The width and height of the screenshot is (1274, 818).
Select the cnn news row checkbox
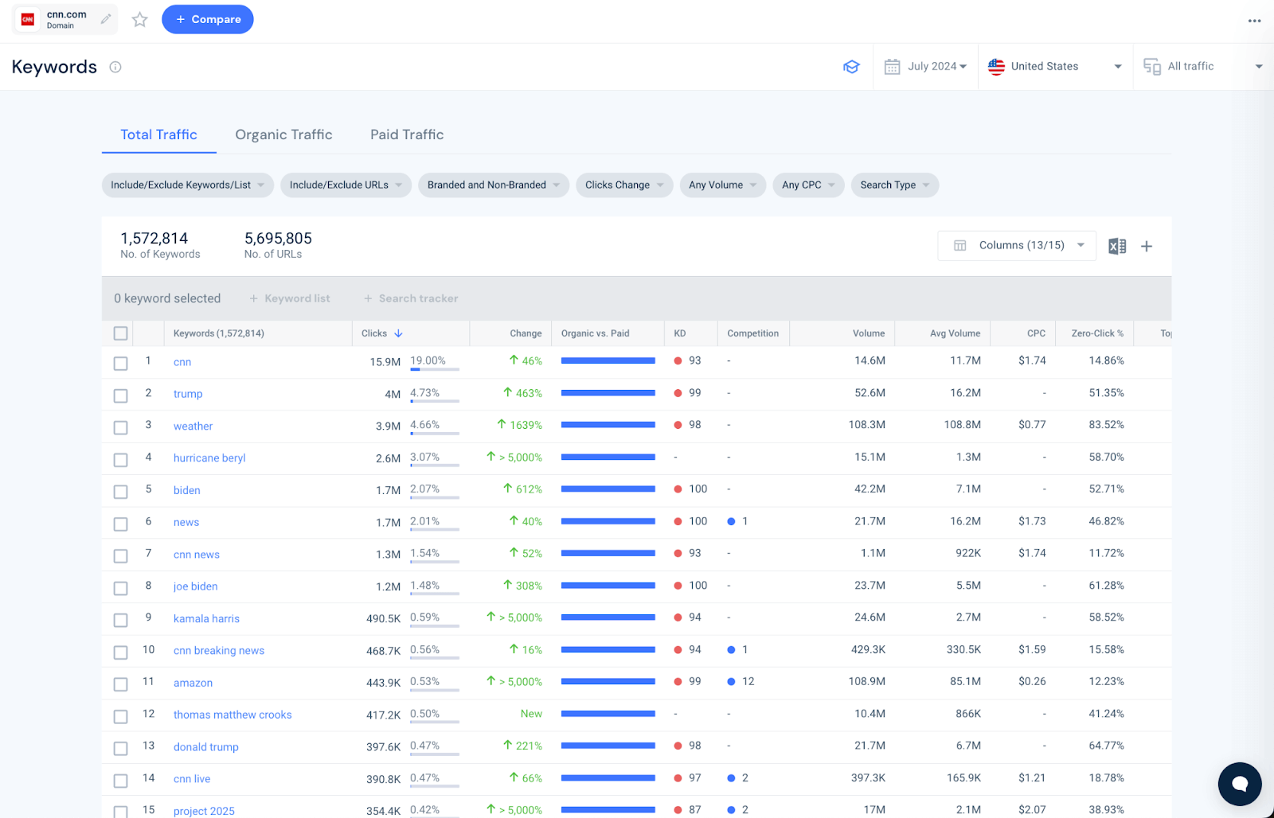(x=120, y=556)
